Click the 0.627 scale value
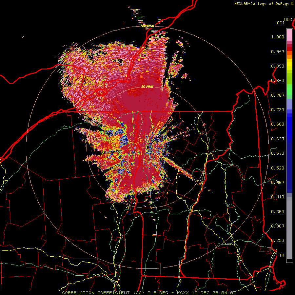295x295 pixels. coord(278,139)
